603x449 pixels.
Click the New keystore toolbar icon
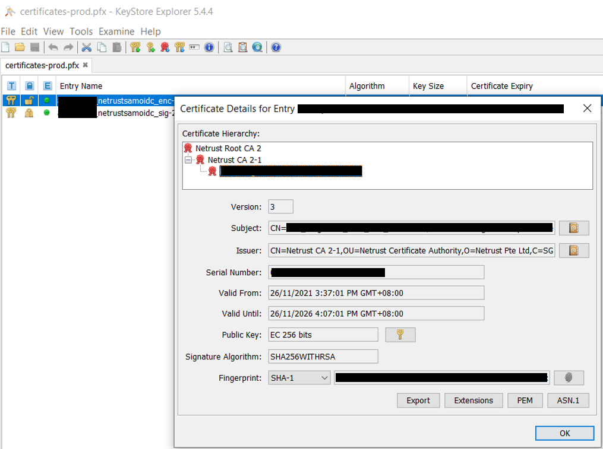[5, 47]
